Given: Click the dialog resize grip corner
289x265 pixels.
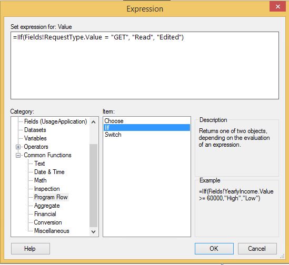Looking at the screenshot, I should [x=282, y=256].
